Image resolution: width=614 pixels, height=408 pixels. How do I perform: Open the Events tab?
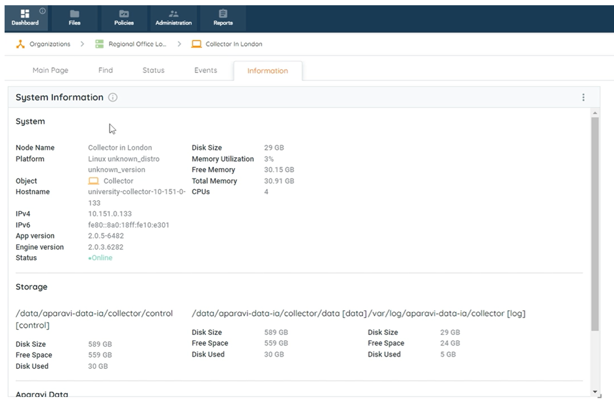click(205, 70)
